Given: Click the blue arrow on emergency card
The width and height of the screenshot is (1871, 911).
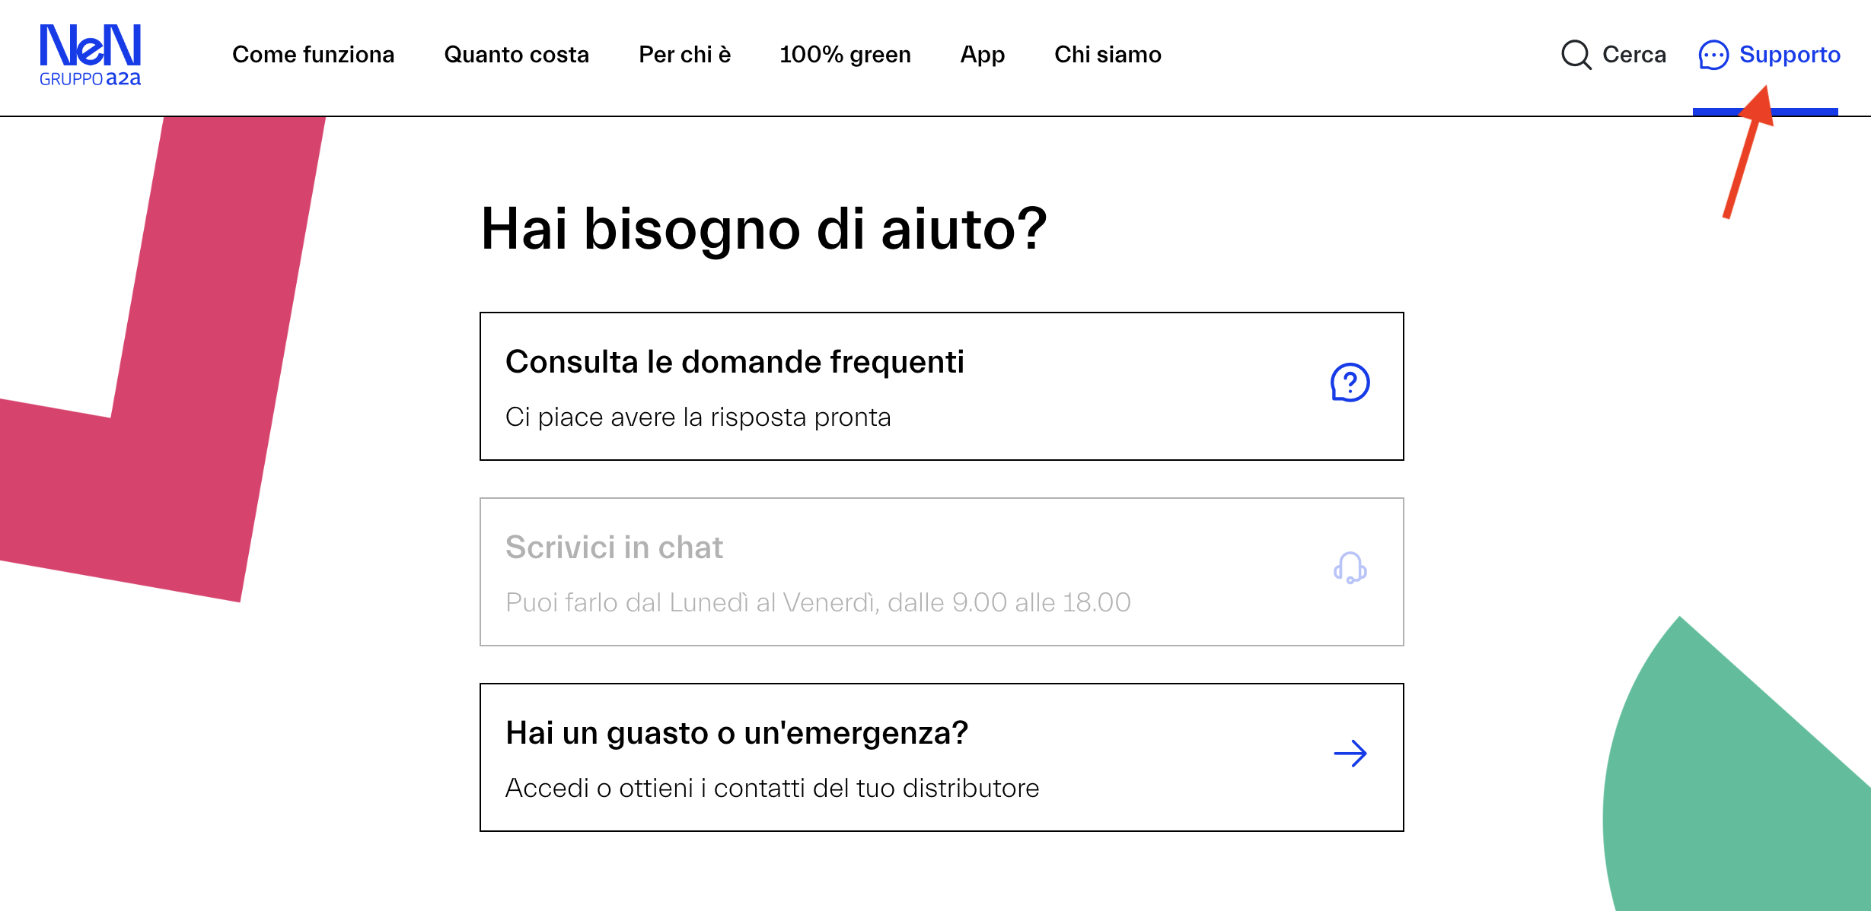Looking at the screenshot, I should pyautogui.click(x=1350, y=754).
